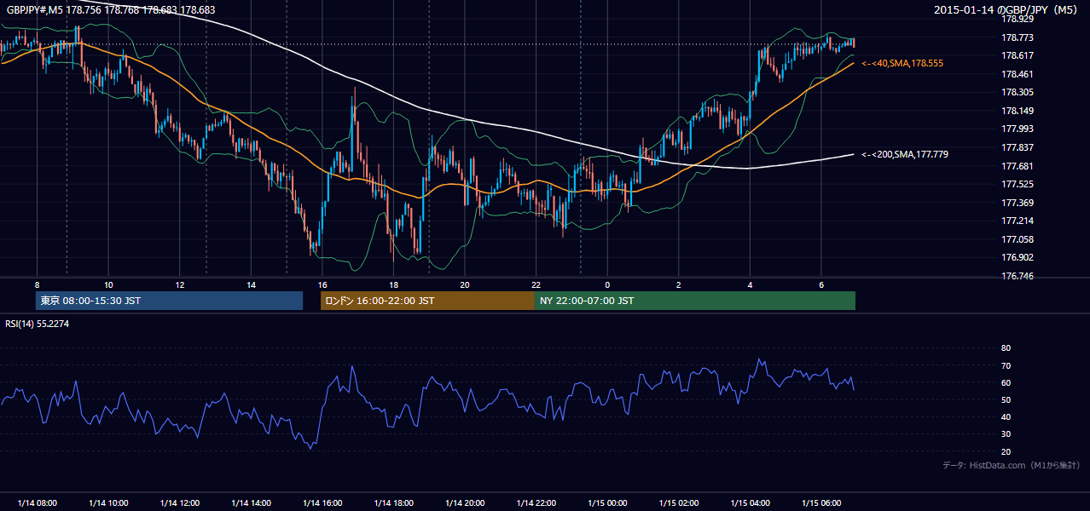Viewport: 1090px width, 511px height.
Task: Click RSI axis level 20
Action: (x=1006, y=451)
